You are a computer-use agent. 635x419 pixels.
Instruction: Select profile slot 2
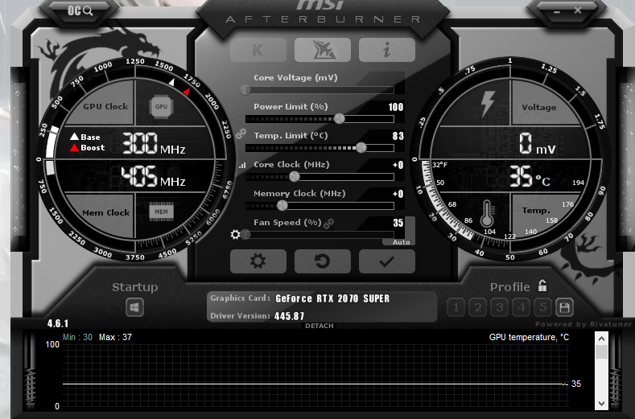coord(478,308)
